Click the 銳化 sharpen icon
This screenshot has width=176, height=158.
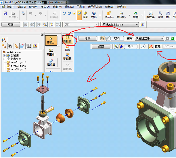pos(94,15)
